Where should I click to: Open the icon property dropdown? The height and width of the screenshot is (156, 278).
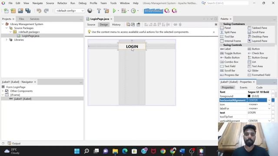(269, 104)
